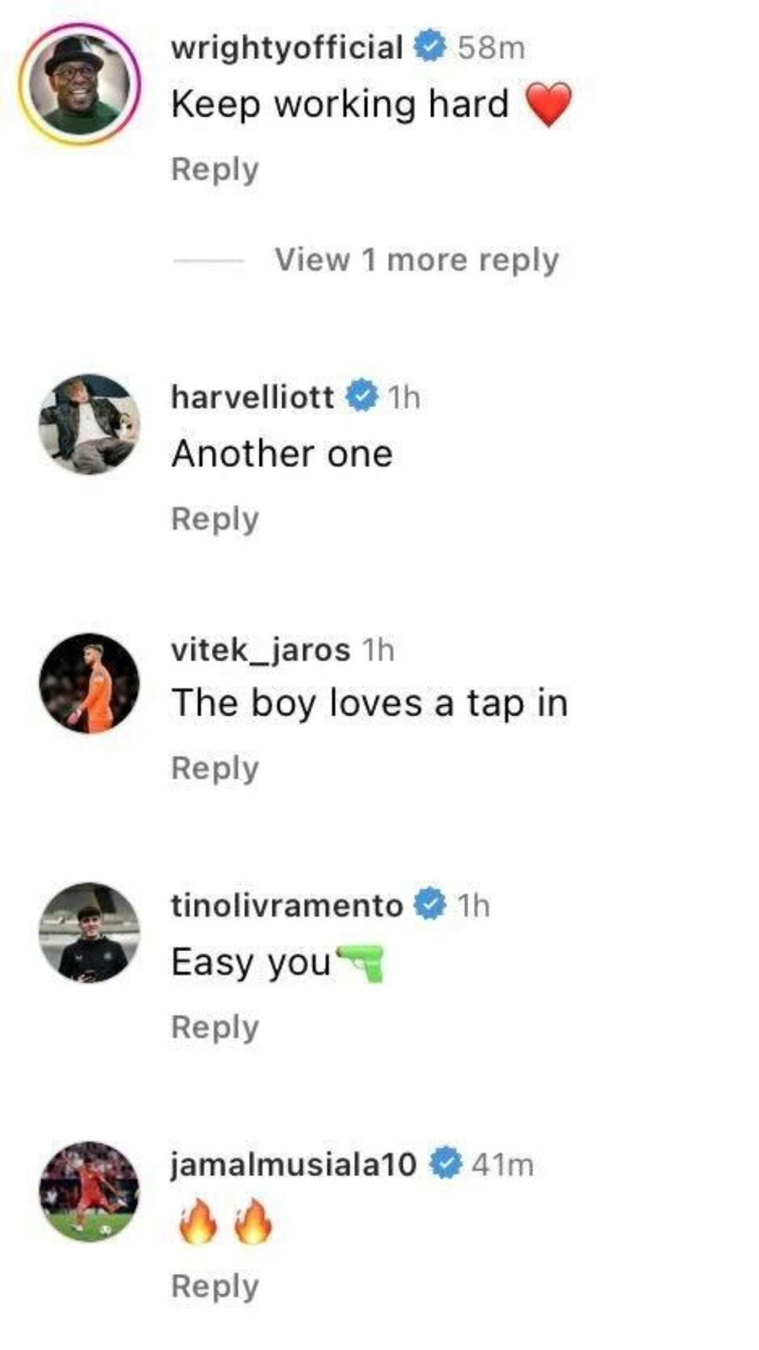
Task: Click the wrightyofficial username
Action: point(287,47)
